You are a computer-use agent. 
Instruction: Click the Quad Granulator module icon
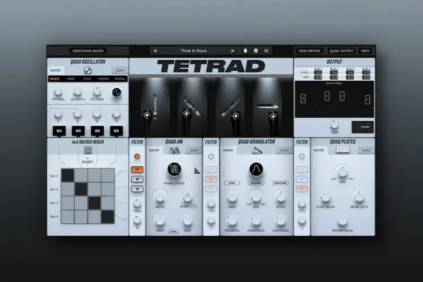click(257, 151)
